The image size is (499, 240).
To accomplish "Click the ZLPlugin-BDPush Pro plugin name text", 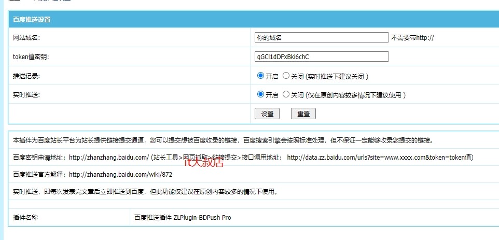I will [202, 218].
